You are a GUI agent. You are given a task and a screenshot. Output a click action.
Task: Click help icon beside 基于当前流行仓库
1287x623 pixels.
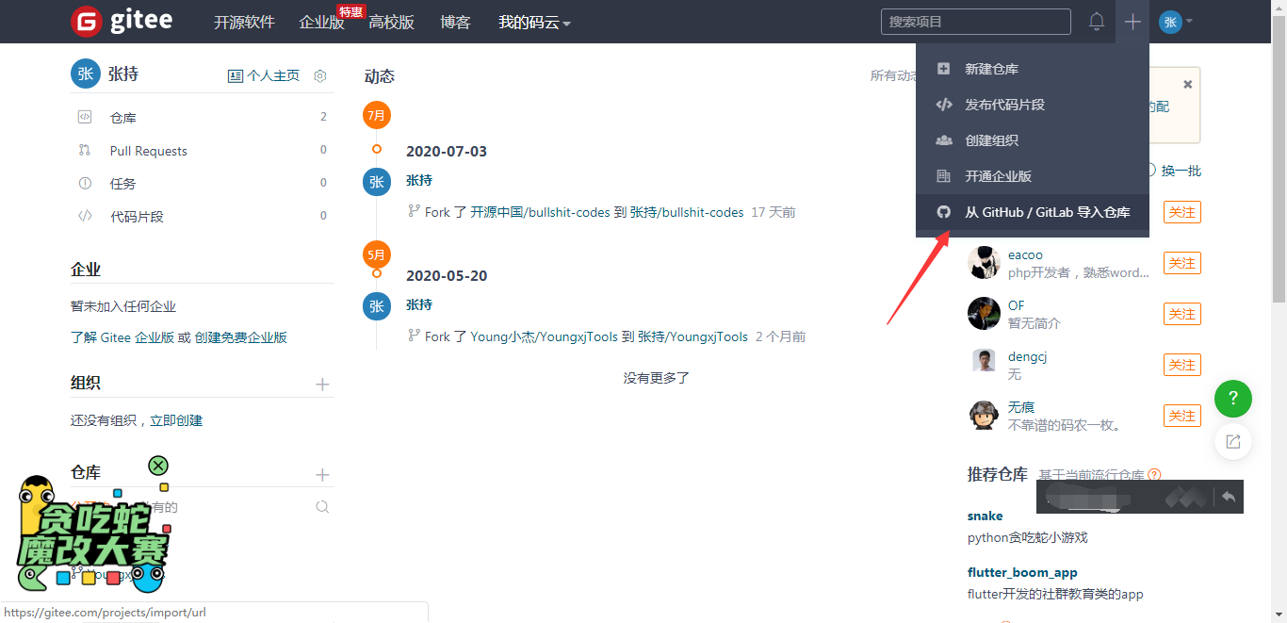tap(1154, 475)
